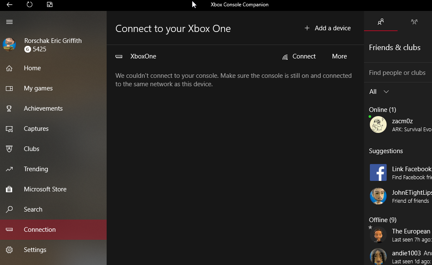Select the Search label in sidebar

(33, 209)
